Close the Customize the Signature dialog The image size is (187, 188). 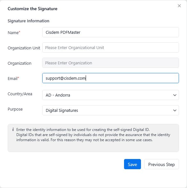click(x=179, y=6)
